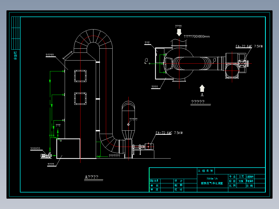
Task: Select the '专业' cell in title block
Action: (x=232, y=176)
